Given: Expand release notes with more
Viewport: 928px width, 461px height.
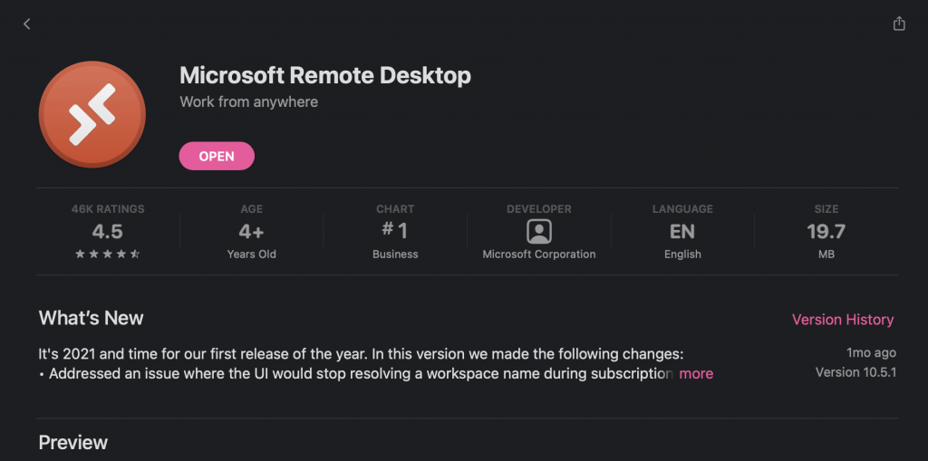Looking at the screenshot, I should point(696,373).
